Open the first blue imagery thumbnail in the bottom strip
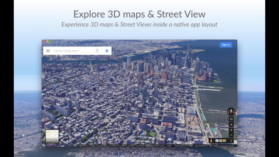The height and width of the screenshot is (157, 279). (217, 141)
